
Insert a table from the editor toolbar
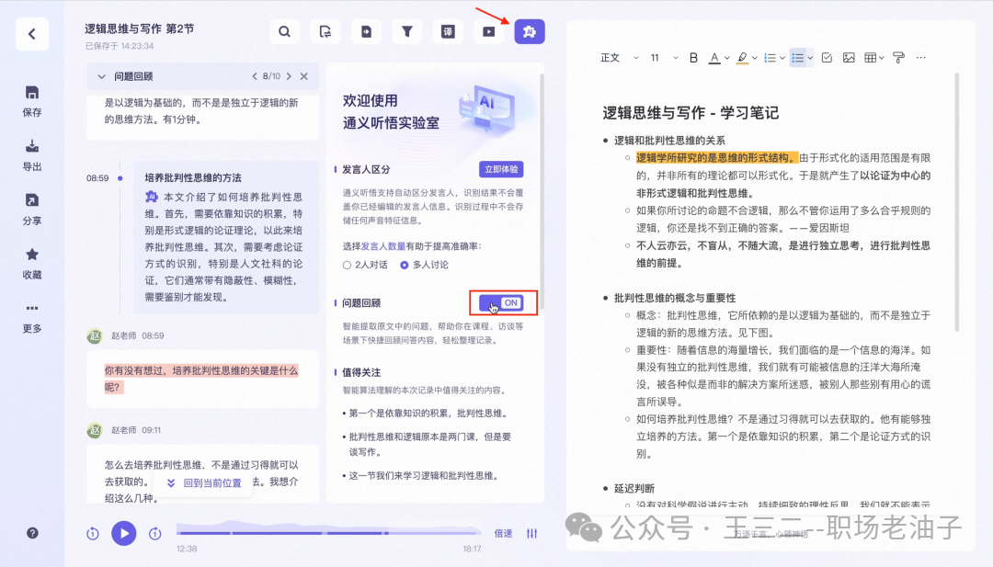click(x=871, y=57)
